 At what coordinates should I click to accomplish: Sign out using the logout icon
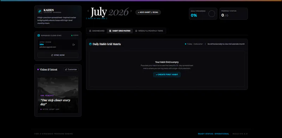coord(74,45)
